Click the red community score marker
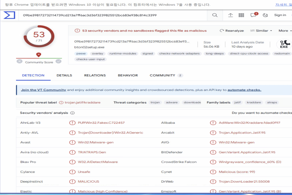The image size is (292, 195). pyautogui.click(x=39, y=55)
